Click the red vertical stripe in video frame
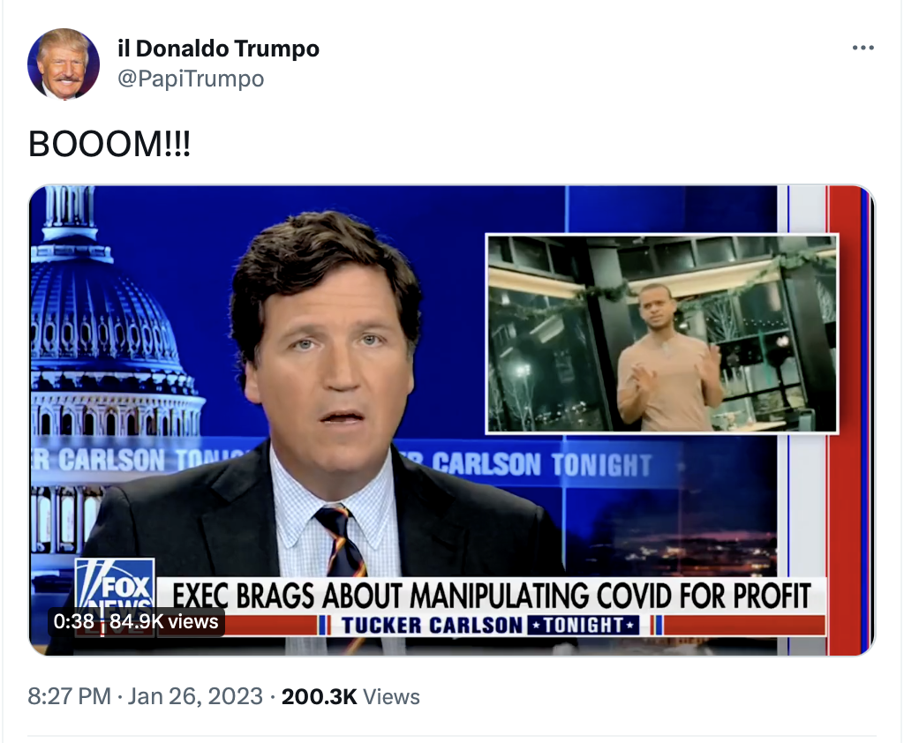 tap(843, 420)
